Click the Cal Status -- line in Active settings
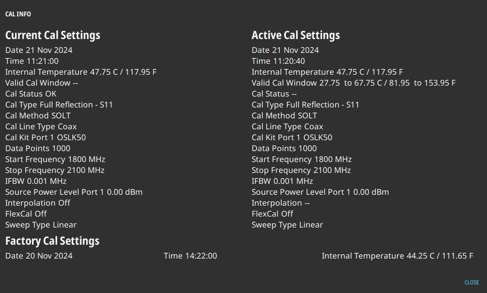The image size is (487, 293). click(x=274, y=94)
